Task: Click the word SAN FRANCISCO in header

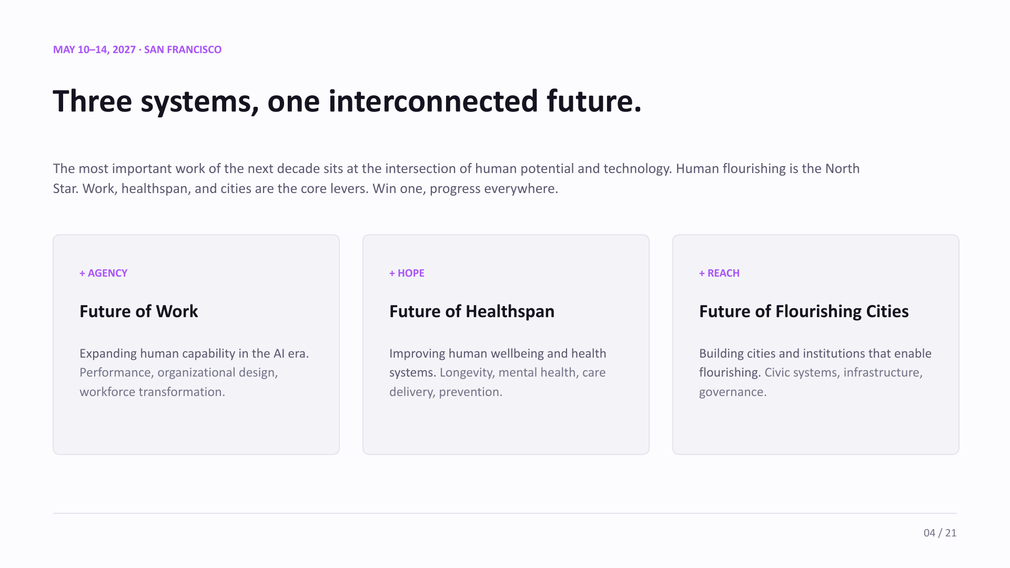Action: pos(183,49)
